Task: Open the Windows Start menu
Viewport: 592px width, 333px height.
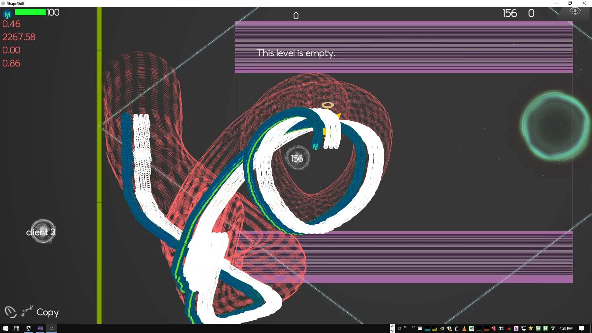Action: [5, 328]
